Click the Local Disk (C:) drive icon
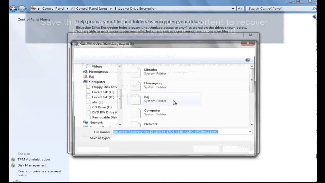Viewport: 325px width, 183px height. [88, 92]
